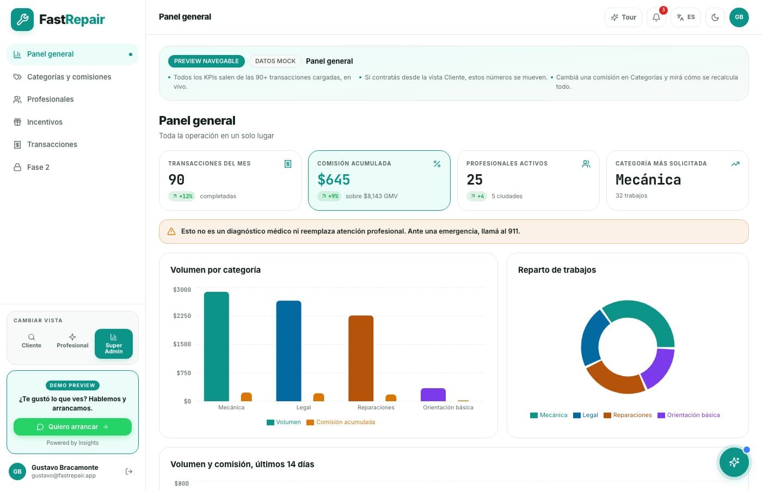Open the locked Fase 2 item
Viewport: 762px width, 490px height.
click(x=72, y=167)
